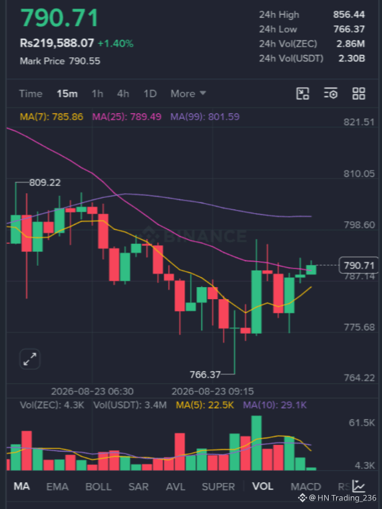
Task: Click the 24h Low value 766.37
Action: tap(349, 29)
